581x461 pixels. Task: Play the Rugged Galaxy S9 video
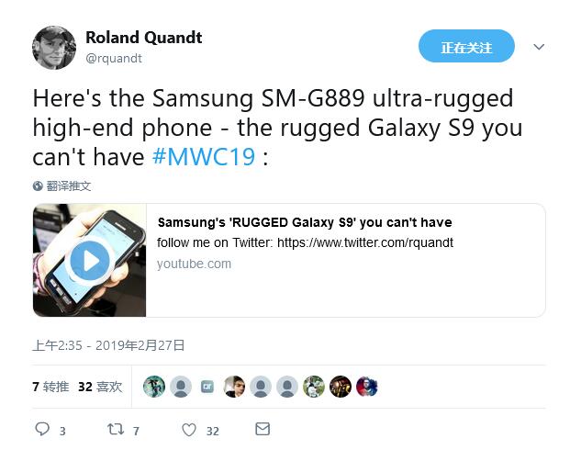tap(90, 261)
